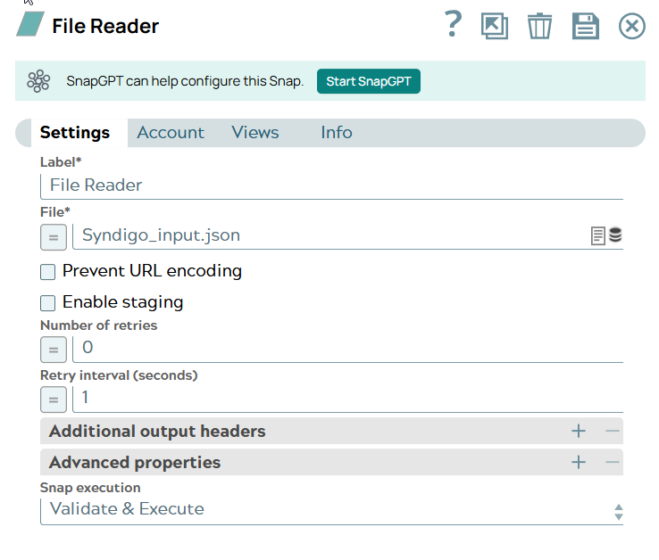Toggle expression for Retry interval field
This screenshot has height=560, width=659.
tap(54, 399)
